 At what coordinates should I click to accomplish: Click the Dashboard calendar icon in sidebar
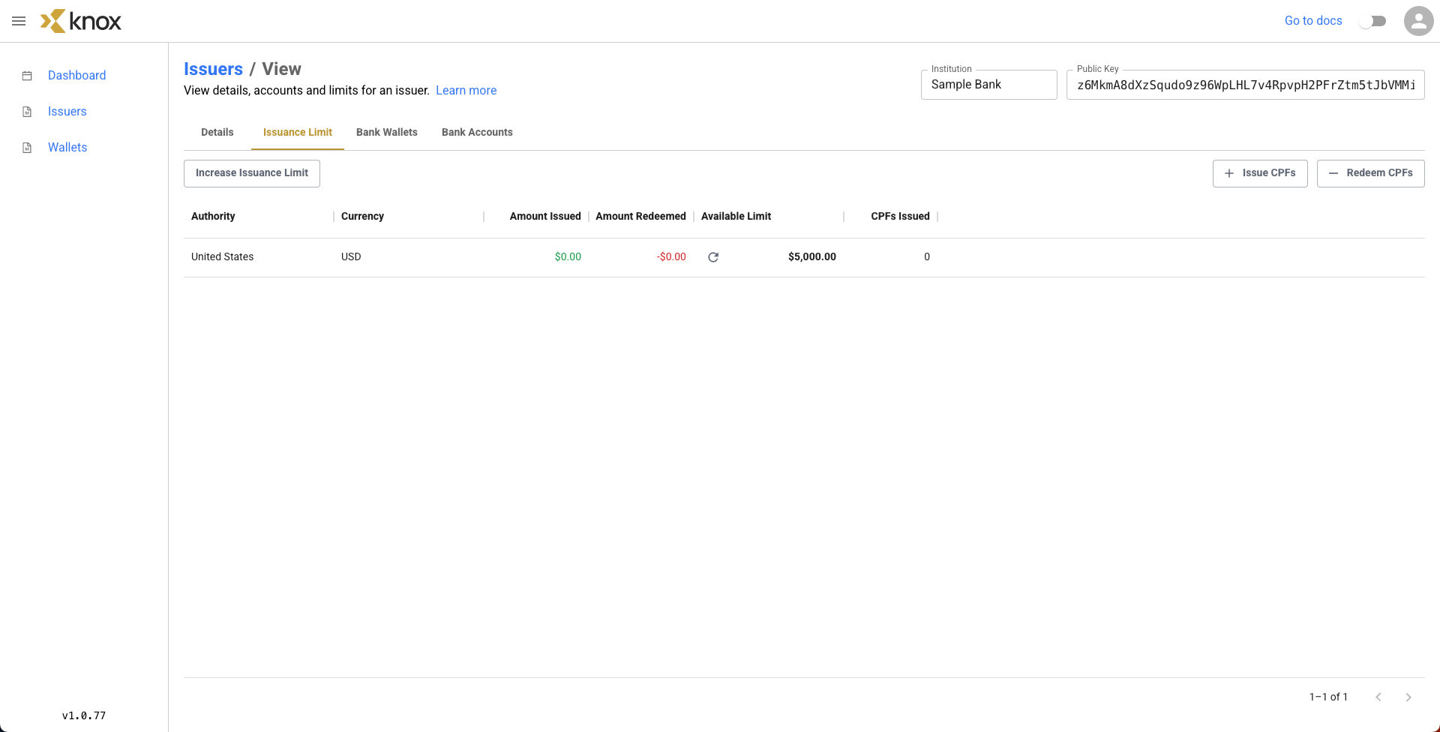coord(27,76)
